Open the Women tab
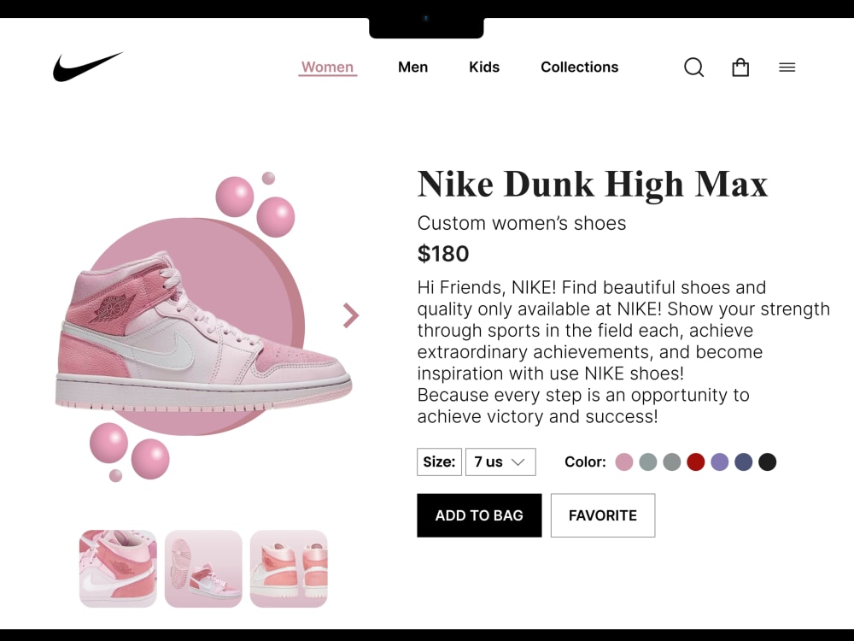Image resolution: width=854 pixels, height=641 pixels. click(327, 67)
